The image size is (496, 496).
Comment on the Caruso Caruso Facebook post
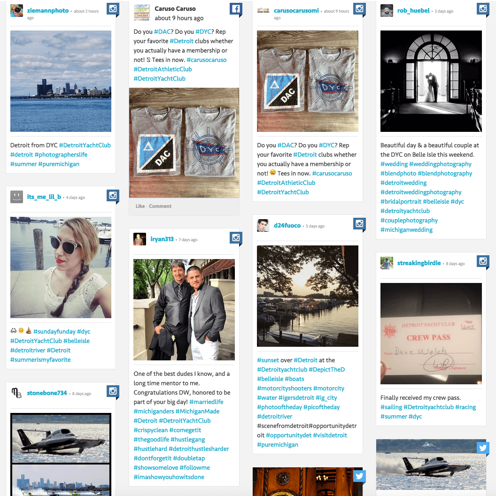[x=160, y=206]
